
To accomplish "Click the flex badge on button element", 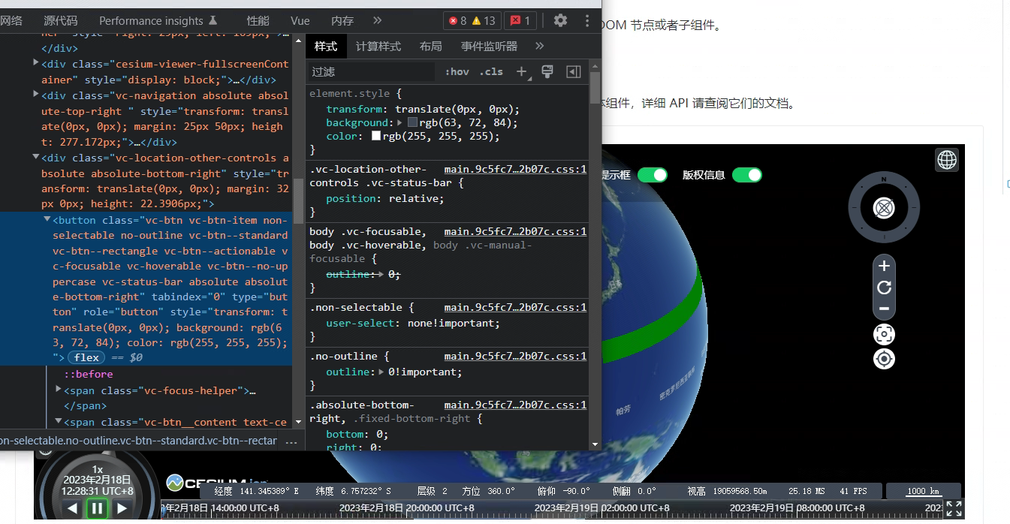I will coord(86,357).
